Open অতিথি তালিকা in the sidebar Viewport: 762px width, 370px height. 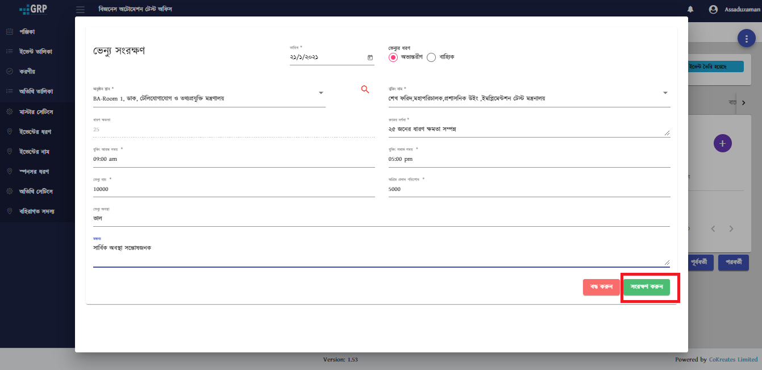point(38,92)
